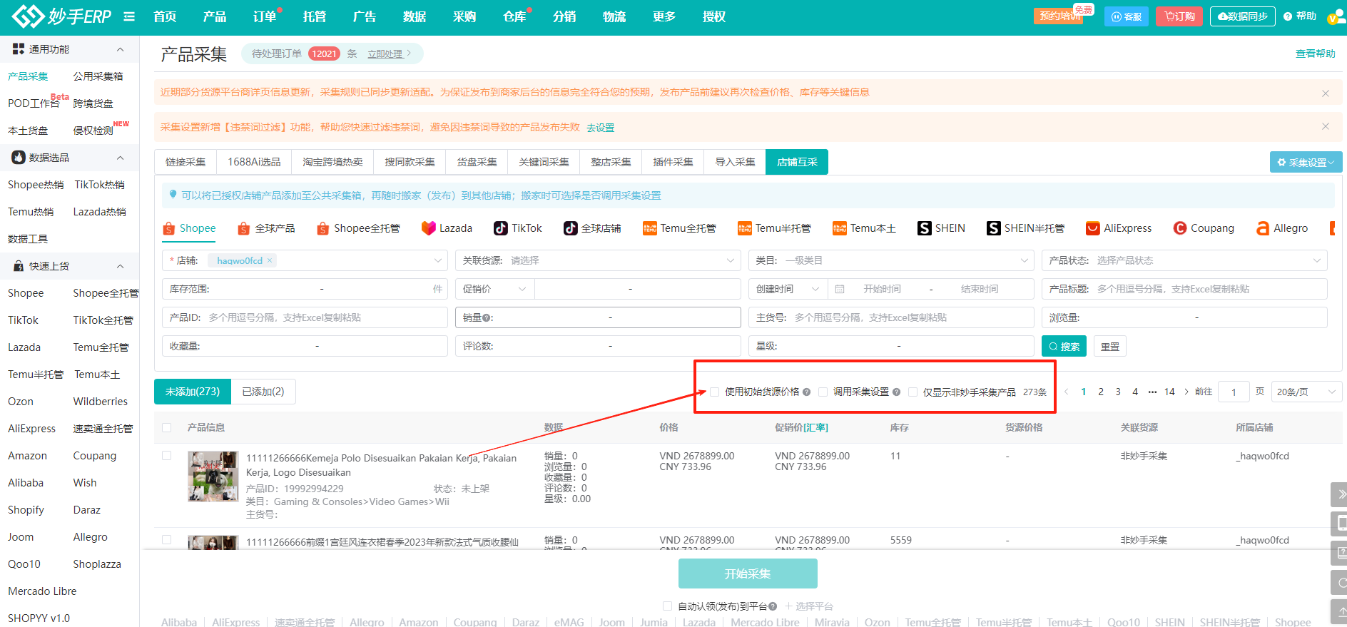Open the 20条/页 page size dropdown

coord(1306,392)
